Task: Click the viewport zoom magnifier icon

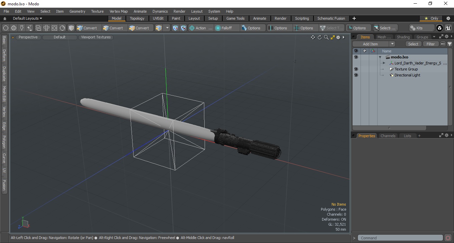Action: click(x=326, y=37)
